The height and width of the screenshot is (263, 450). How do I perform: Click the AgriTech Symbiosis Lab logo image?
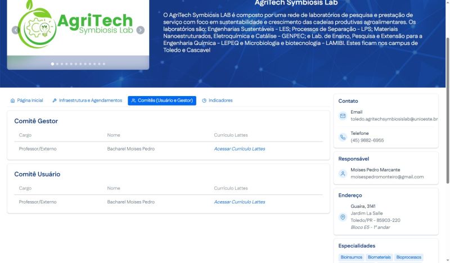[x=78, y=25]
